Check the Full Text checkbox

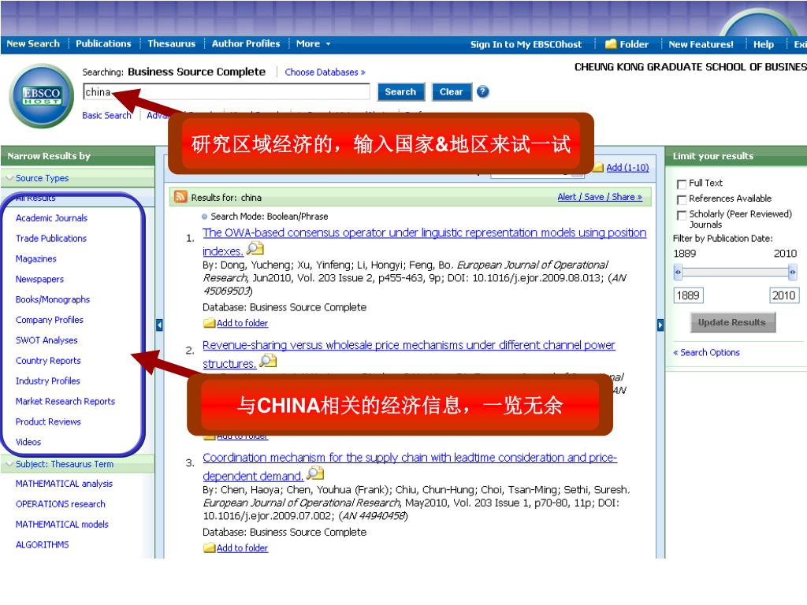click(x=682, y=184)
